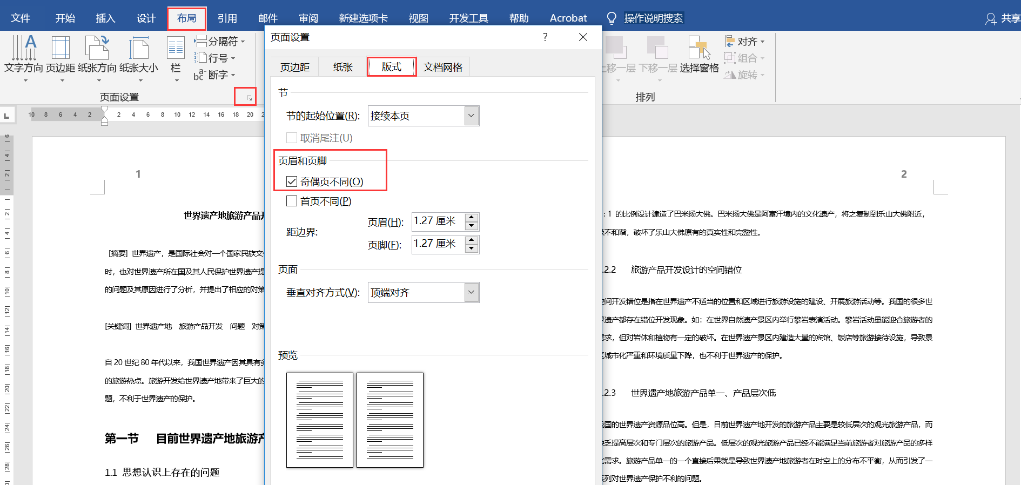Open the Acrobat ribbon tab

(568, 18)
